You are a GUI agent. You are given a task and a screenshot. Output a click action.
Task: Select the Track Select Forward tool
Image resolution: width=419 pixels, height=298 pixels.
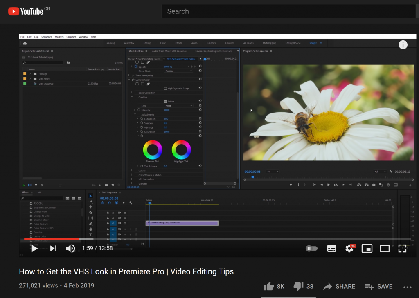(90, 201)
